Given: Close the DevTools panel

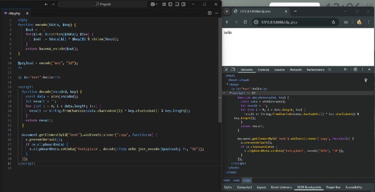Looking at the screenshot, I should [x=369, y=69].
